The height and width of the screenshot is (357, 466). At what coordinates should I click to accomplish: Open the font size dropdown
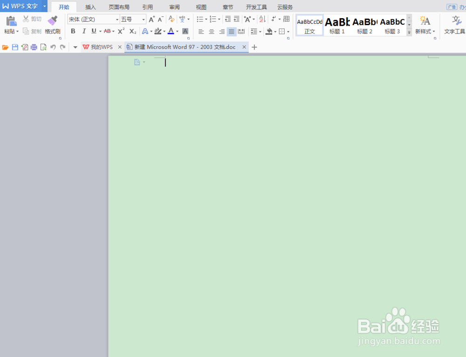click(144, 20)
